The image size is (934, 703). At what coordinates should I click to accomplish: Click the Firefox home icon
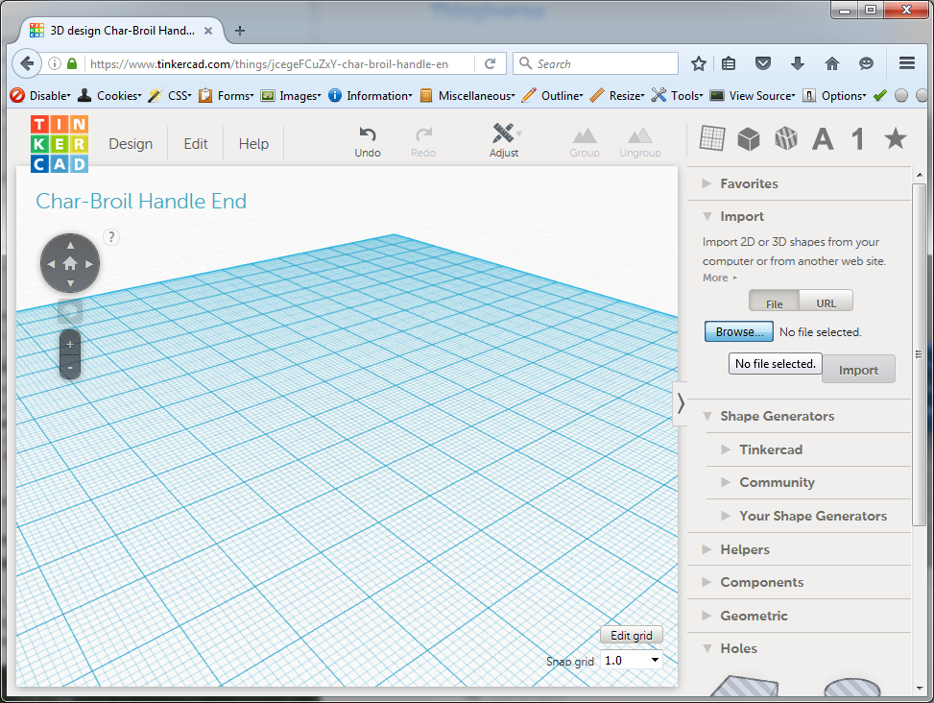point(832,63)
